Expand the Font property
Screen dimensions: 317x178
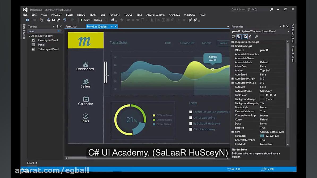tap(233, 132)
